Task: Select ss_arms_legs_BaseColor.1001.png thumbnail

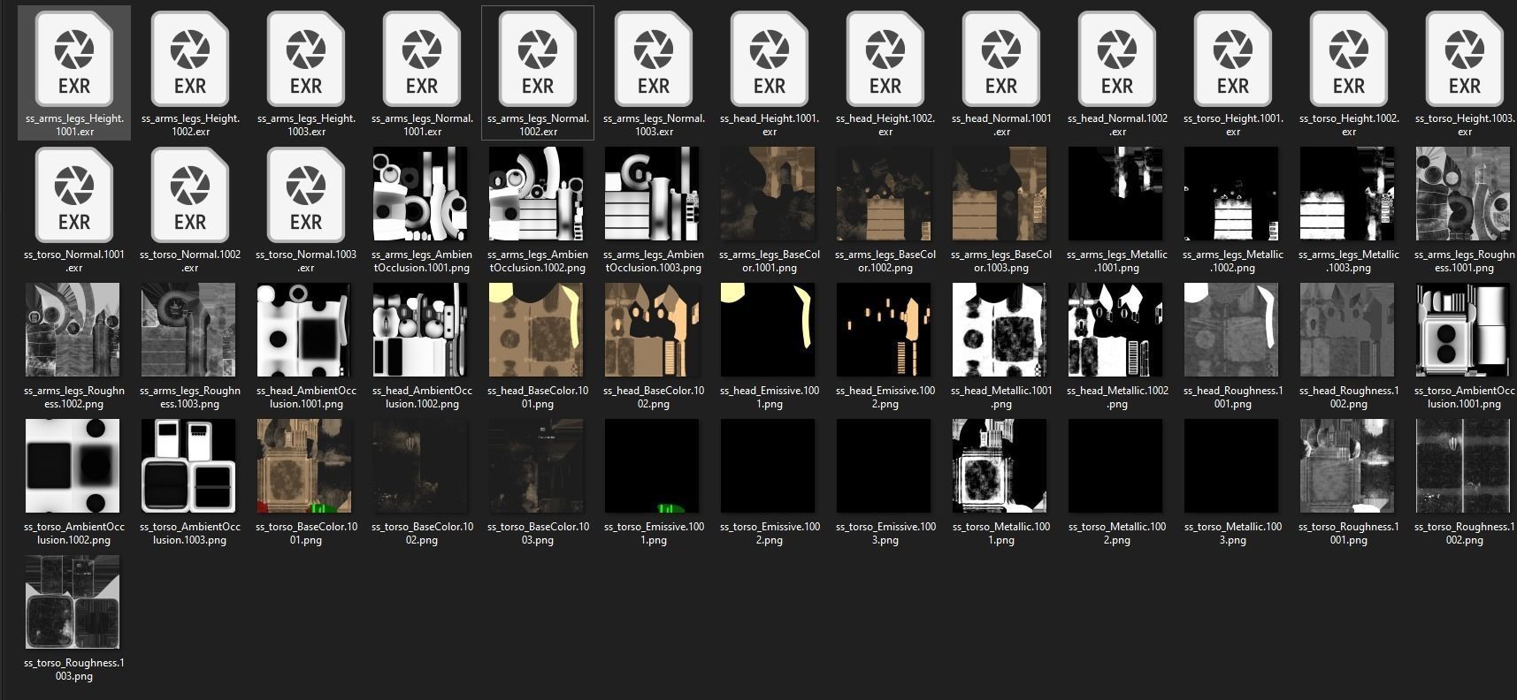Action: click(768, 194)
